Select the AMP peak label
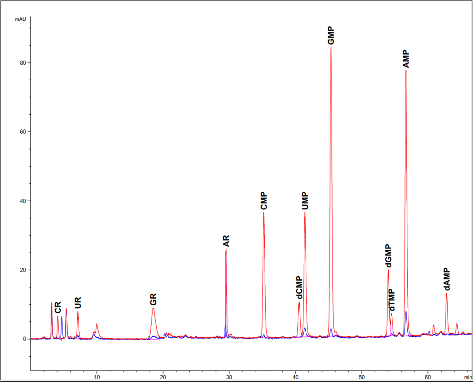 point(406,59)
